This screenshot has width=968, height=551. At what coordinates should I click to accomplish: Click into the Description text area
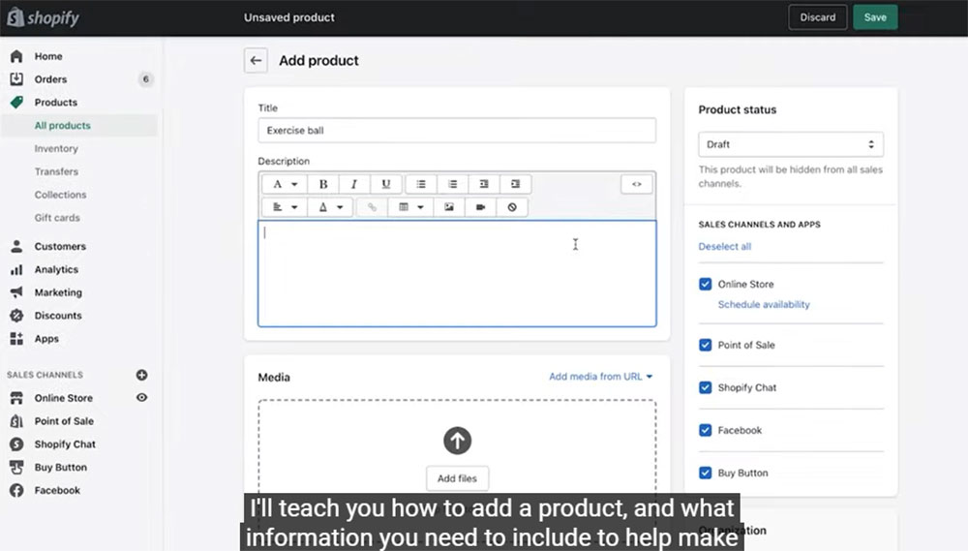pyautogui.click(x=457, y=274)
